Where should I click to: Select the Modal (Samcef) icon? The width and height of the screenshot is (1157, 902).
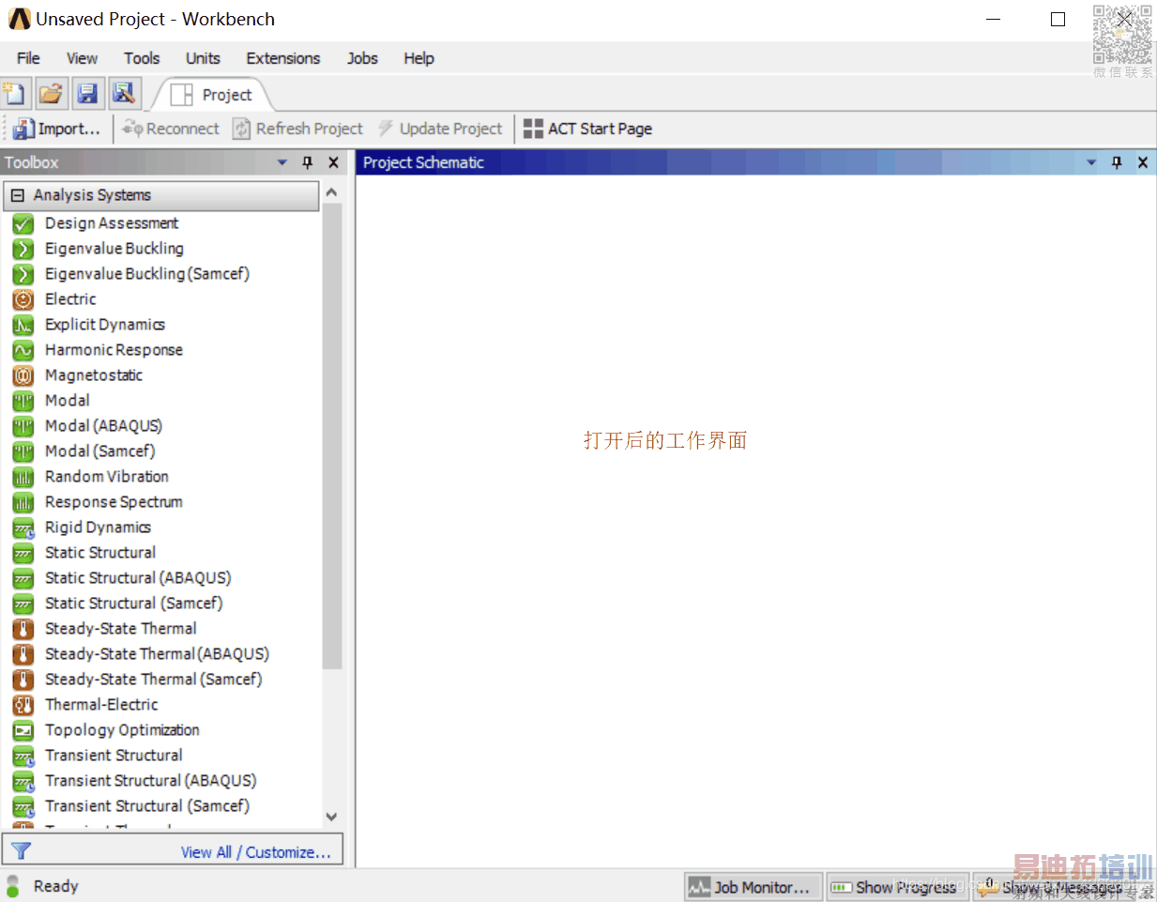[23, 451]
